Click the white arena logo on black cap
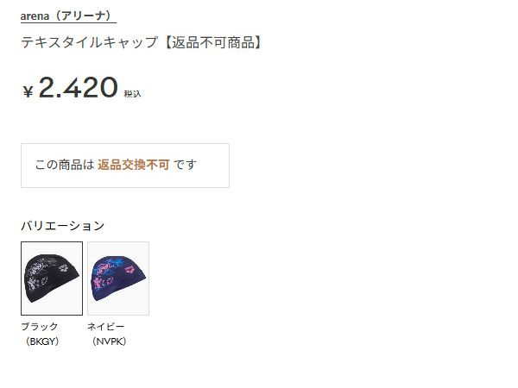The width and height of the screenshot is (518, 388). 64,268
